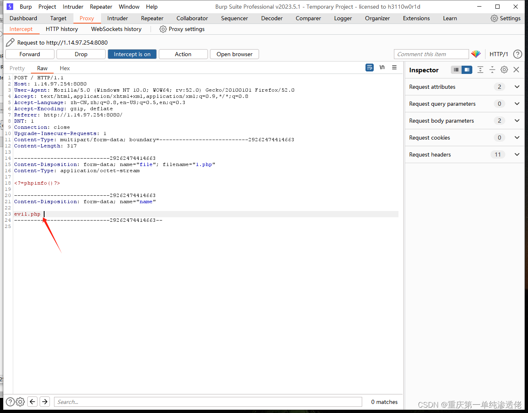Switch to the Decoder tab
Image resolution: width=528 pixels, height=413 pixels.
point(272,18)
